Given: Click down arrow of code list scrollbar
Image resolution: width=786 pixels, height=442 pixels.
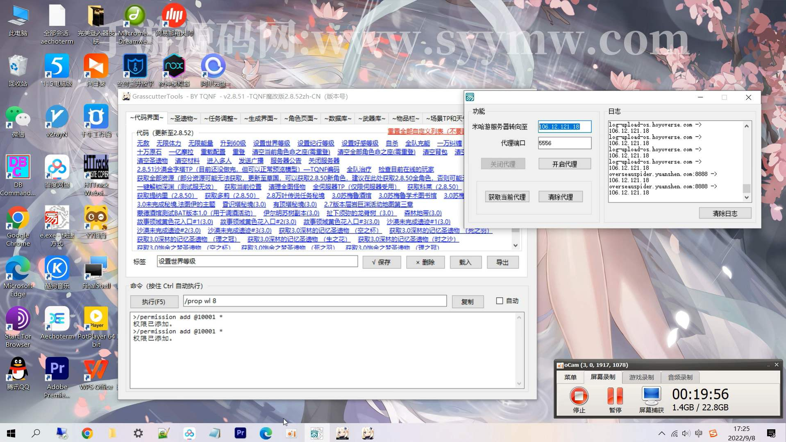Looking at the screenshot, I should click(516, 246).
